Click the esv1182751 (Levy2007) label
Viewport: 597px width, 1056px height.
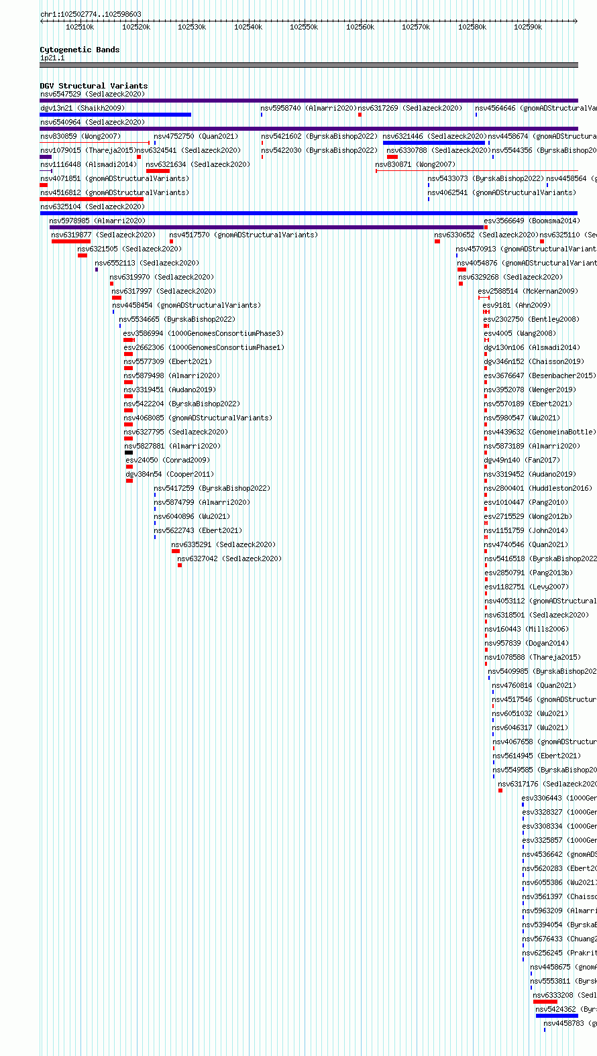(x=527, y=587)
